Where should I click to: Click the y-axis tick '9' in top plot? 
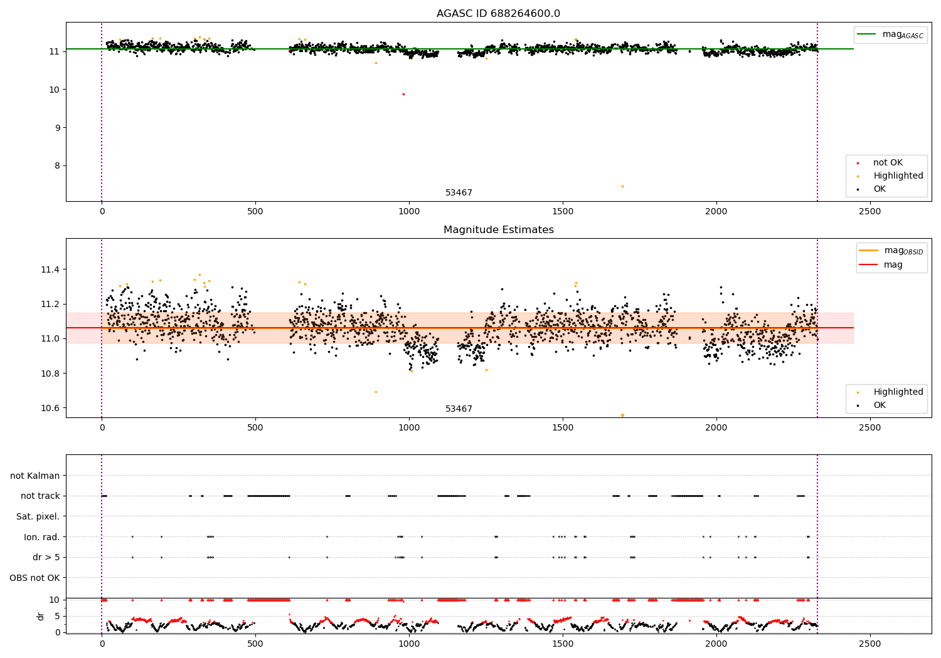pos(58,128)
